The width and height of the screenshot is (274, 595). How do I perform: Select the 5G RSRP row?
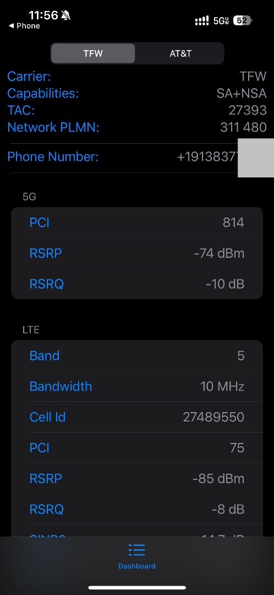pyautogui.click(x=137, y=253)
